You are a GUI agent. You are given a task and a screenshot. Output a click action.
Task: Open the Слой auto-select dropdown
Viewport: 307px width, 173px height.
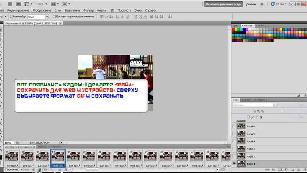point(38,17)
